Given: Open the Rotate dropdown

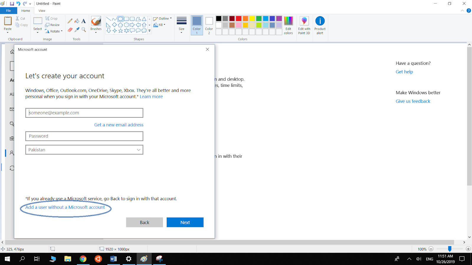Looking at the screenshot, I should (x=54, y=31).
